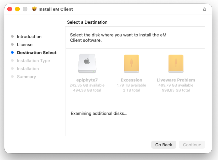
Task: Click the gray bullet next to License
Action: click(12, 45)
